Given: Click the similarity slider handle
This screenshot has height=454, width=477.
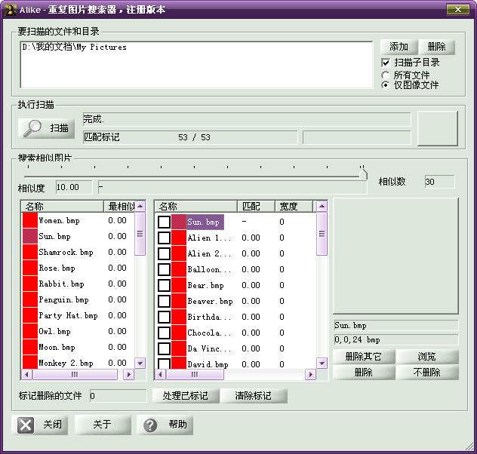Looking at the screenshot, I should tap(363, 174).
